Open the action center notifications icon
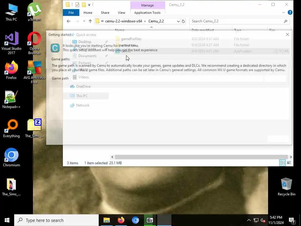 pos(292,220)
